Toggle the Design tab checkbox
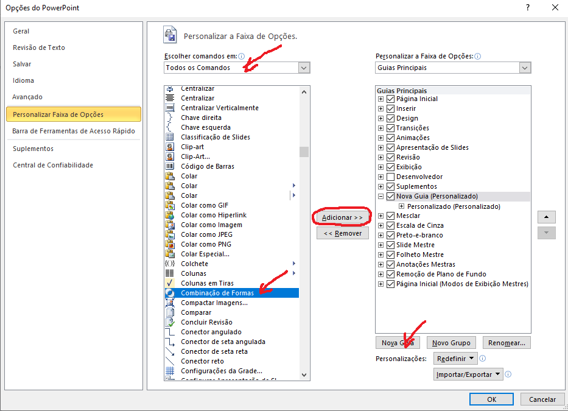Image resolution: width=568 pixels, height=411 pixels. [390, 118]
